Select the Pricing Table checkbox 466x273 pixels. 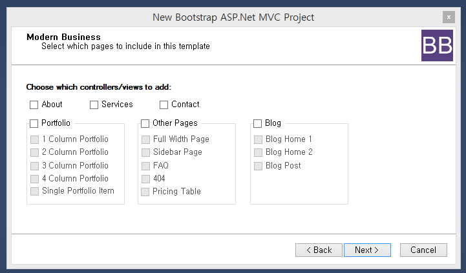click(146, 192)
